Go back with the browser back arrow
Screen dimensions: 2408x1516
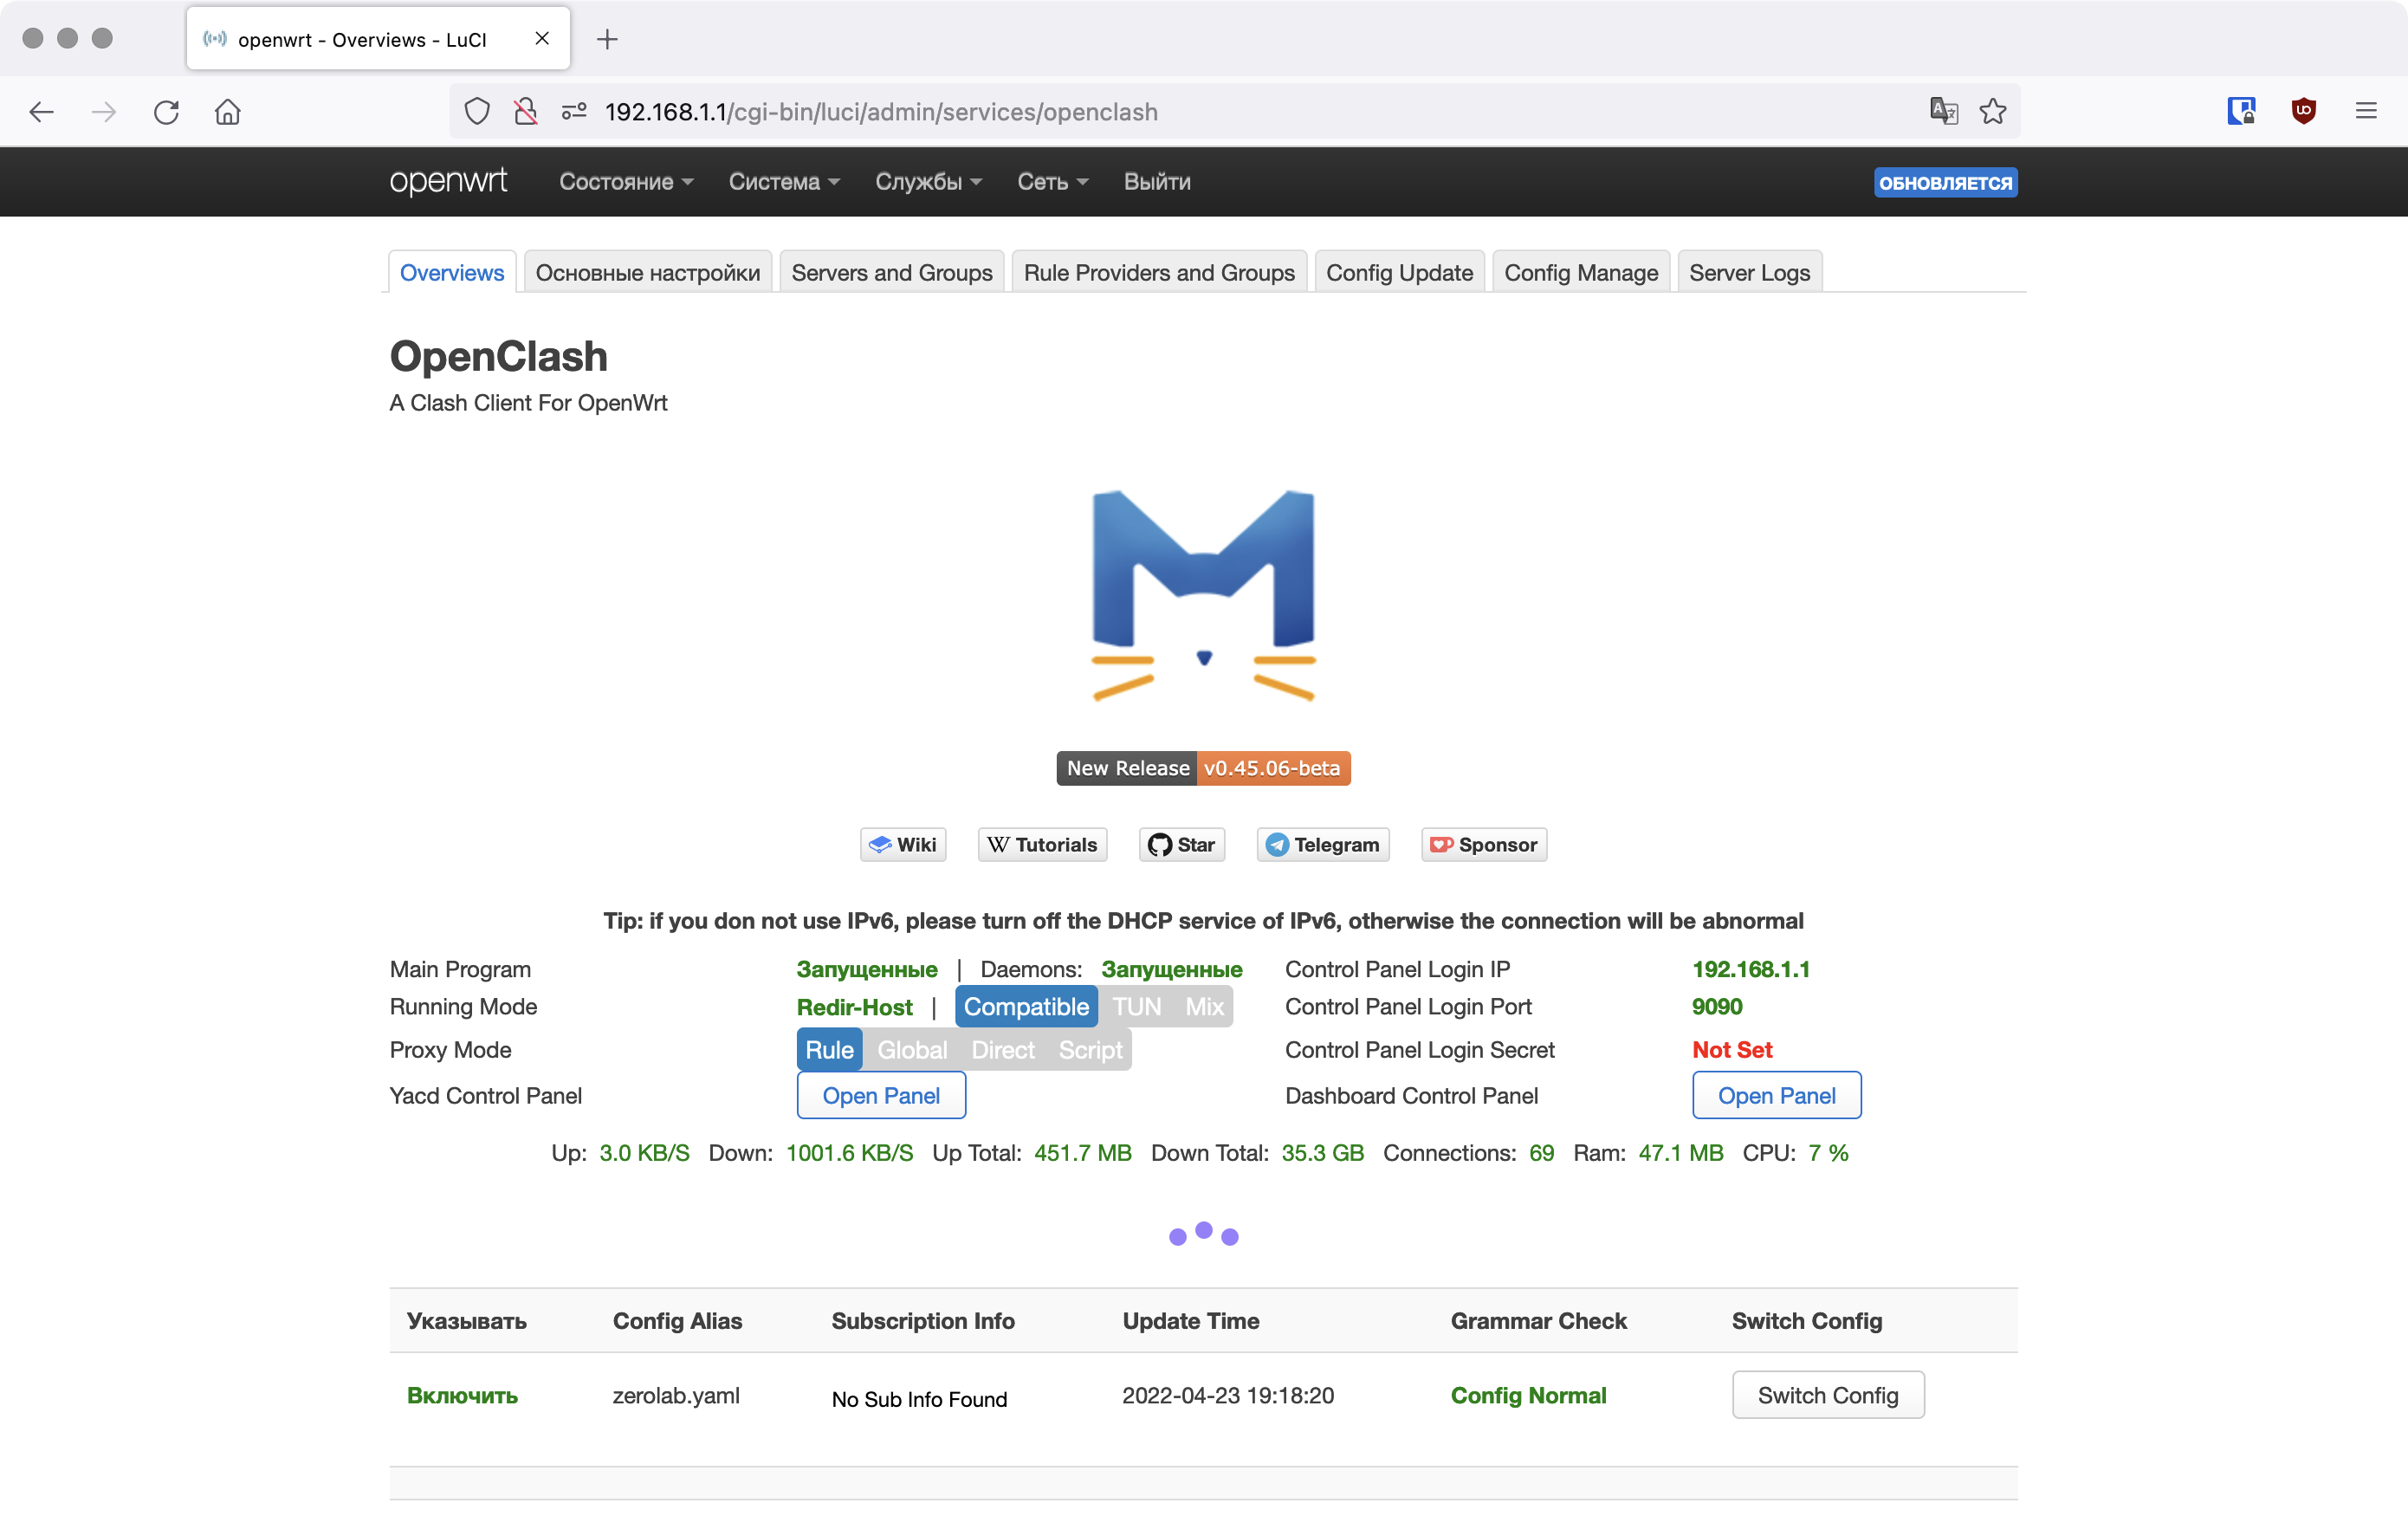click(41, 112)
